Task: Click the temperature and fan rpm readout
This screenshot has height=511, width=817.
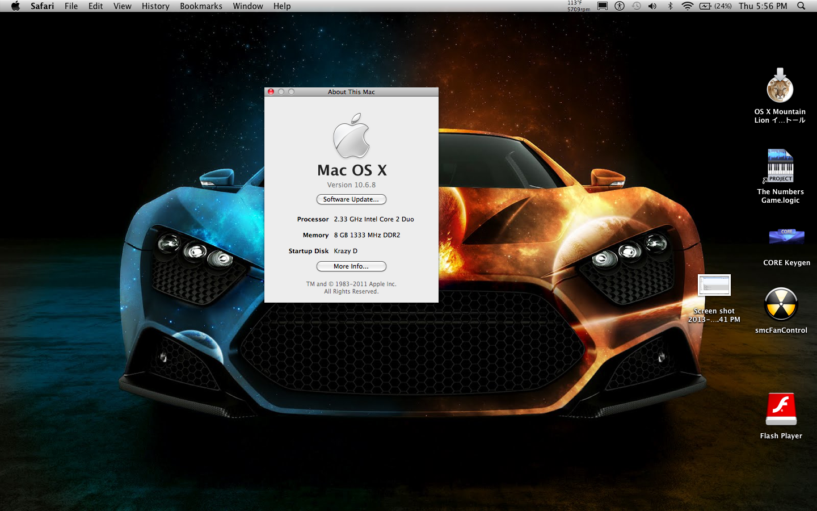Action: 578,6
